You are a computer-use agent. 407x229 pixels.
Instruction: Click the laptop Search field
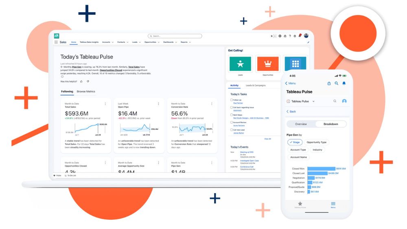175,36
